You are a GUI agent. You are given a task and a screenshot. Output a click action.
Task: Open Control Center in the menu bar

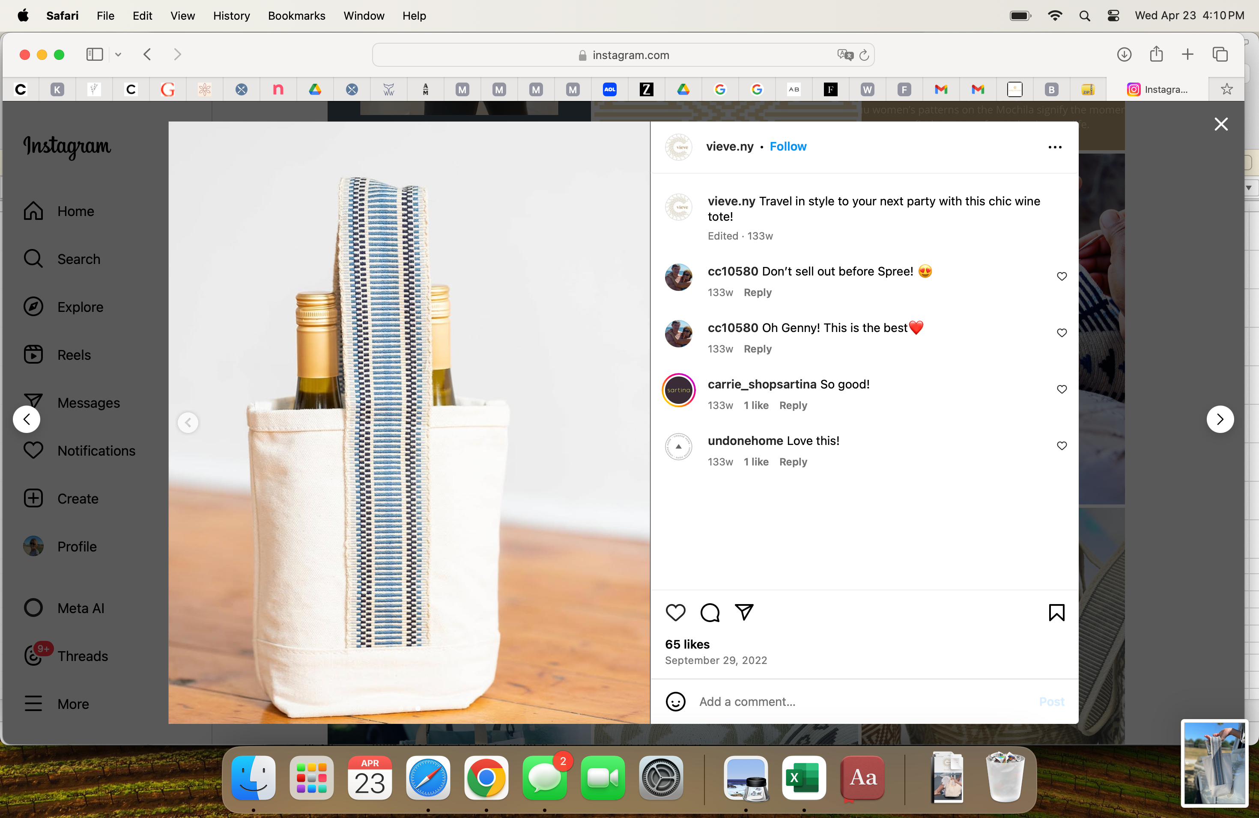pyautogui.click(x=1113, y=16)
